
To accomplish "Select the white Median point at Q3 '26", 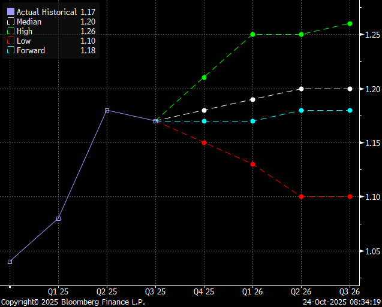I will [x=350, y=89].
